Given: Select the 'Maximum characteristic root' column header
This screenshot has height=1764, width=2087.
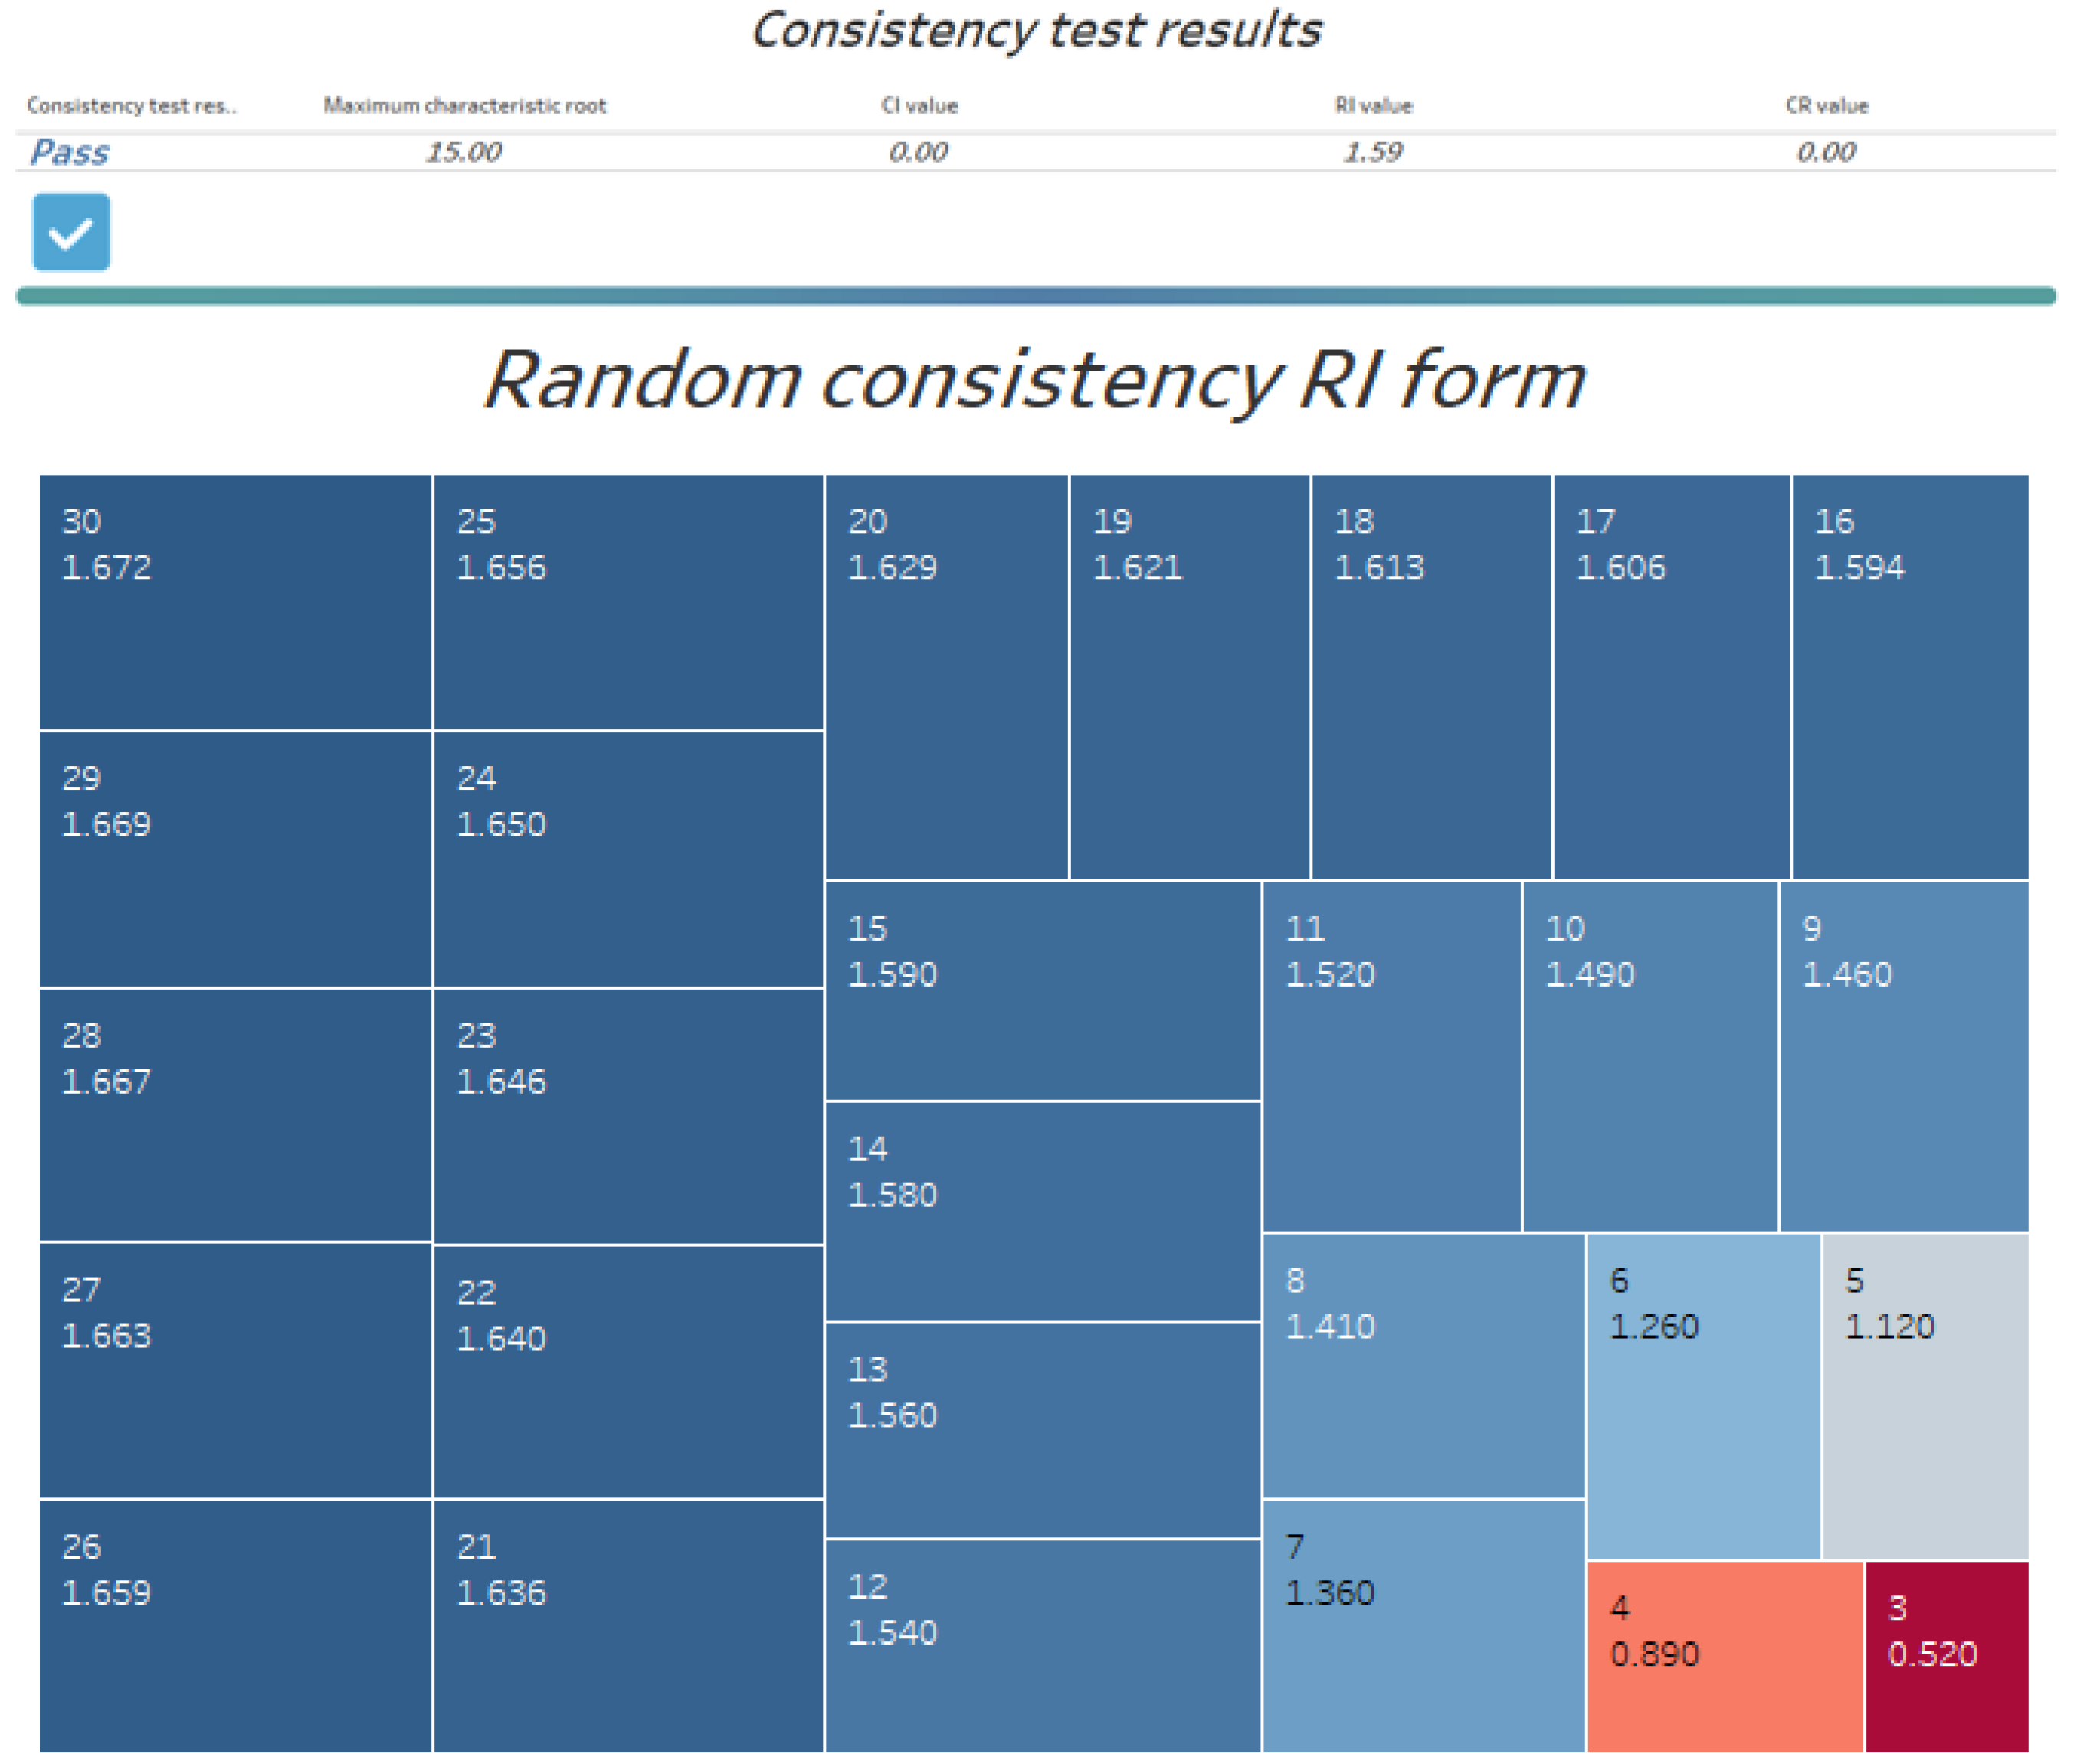Looking at the screenshot, I should point(464,105).
